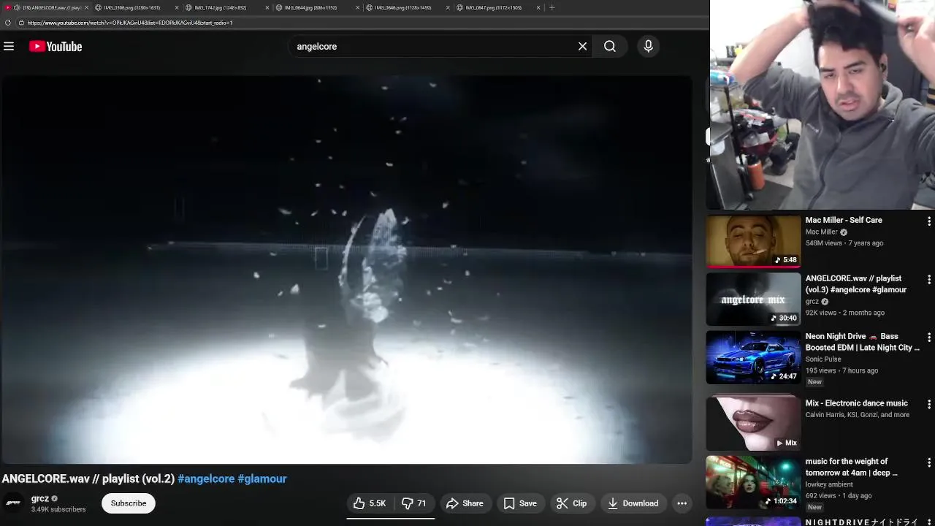Image resolution: width=935 pixels, height=526 pixels.
Task: Open Neon Night Drive video title
Action: pos(862,342)
